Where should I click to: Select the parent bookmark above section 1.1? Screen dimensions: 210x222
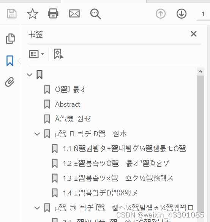(x=91, y=134)
